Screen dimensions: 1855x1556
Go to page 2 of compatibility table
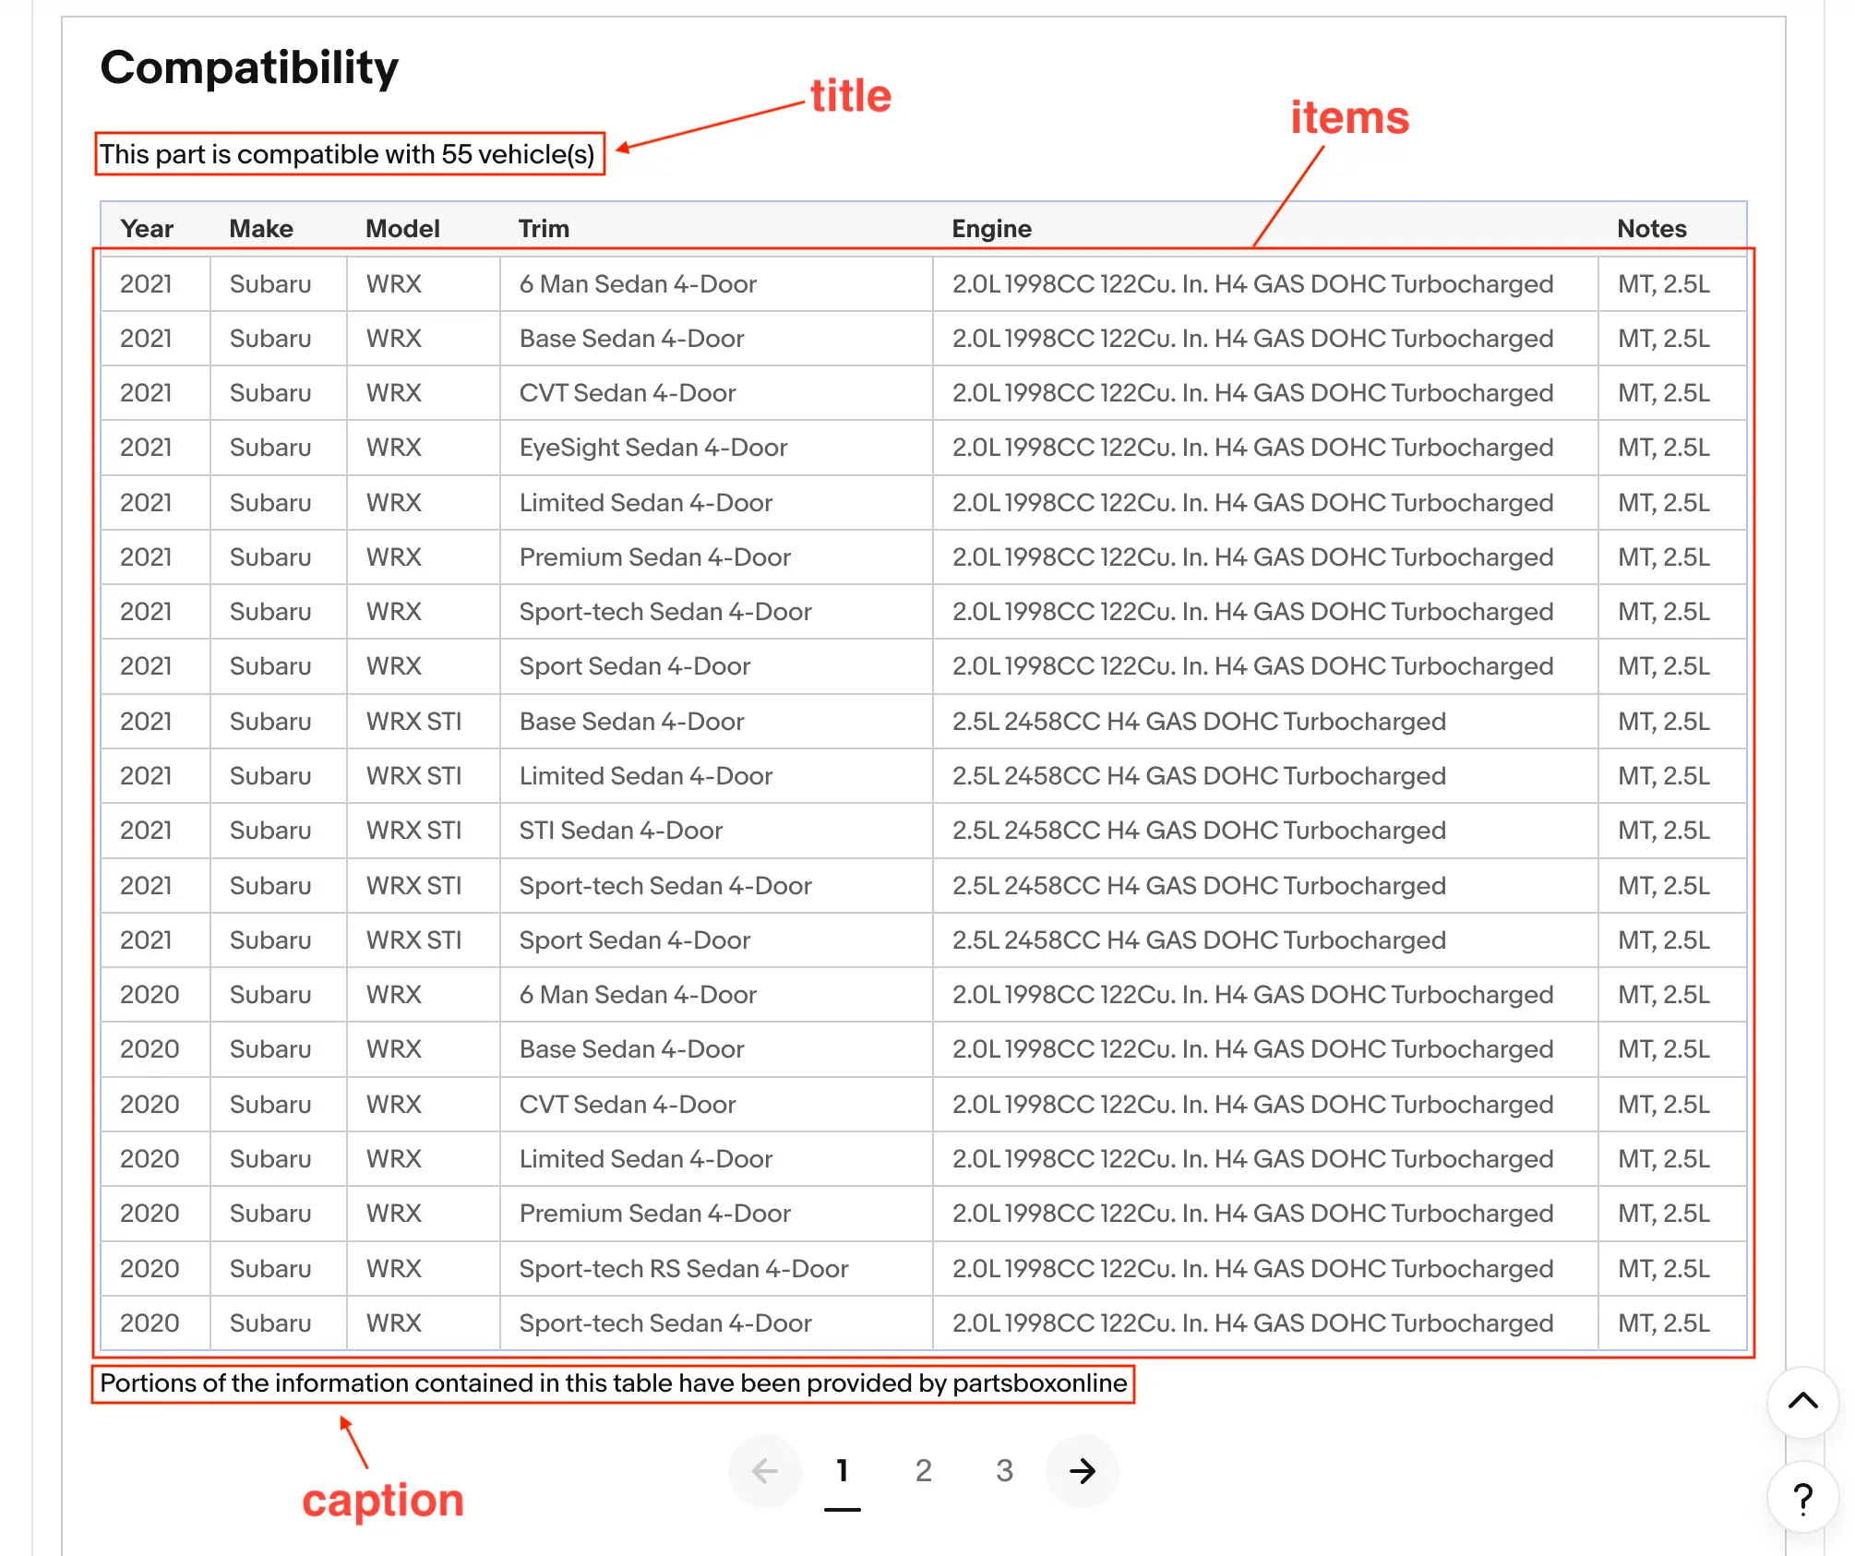(x=923, y=1471)
